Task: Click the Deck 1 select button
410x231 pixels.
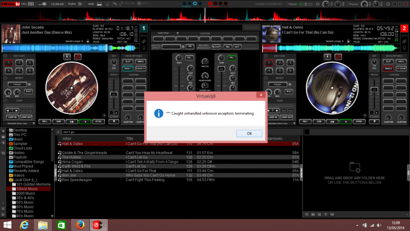Action: click(128, 68)
